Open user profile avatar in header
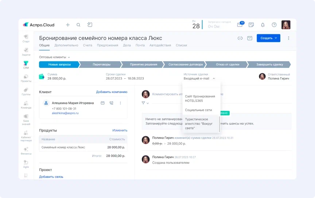This screenshot has width=315, height=198. click(286, 25)
